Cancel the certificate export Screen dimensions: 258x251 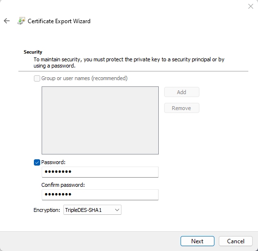coord(236,241)
